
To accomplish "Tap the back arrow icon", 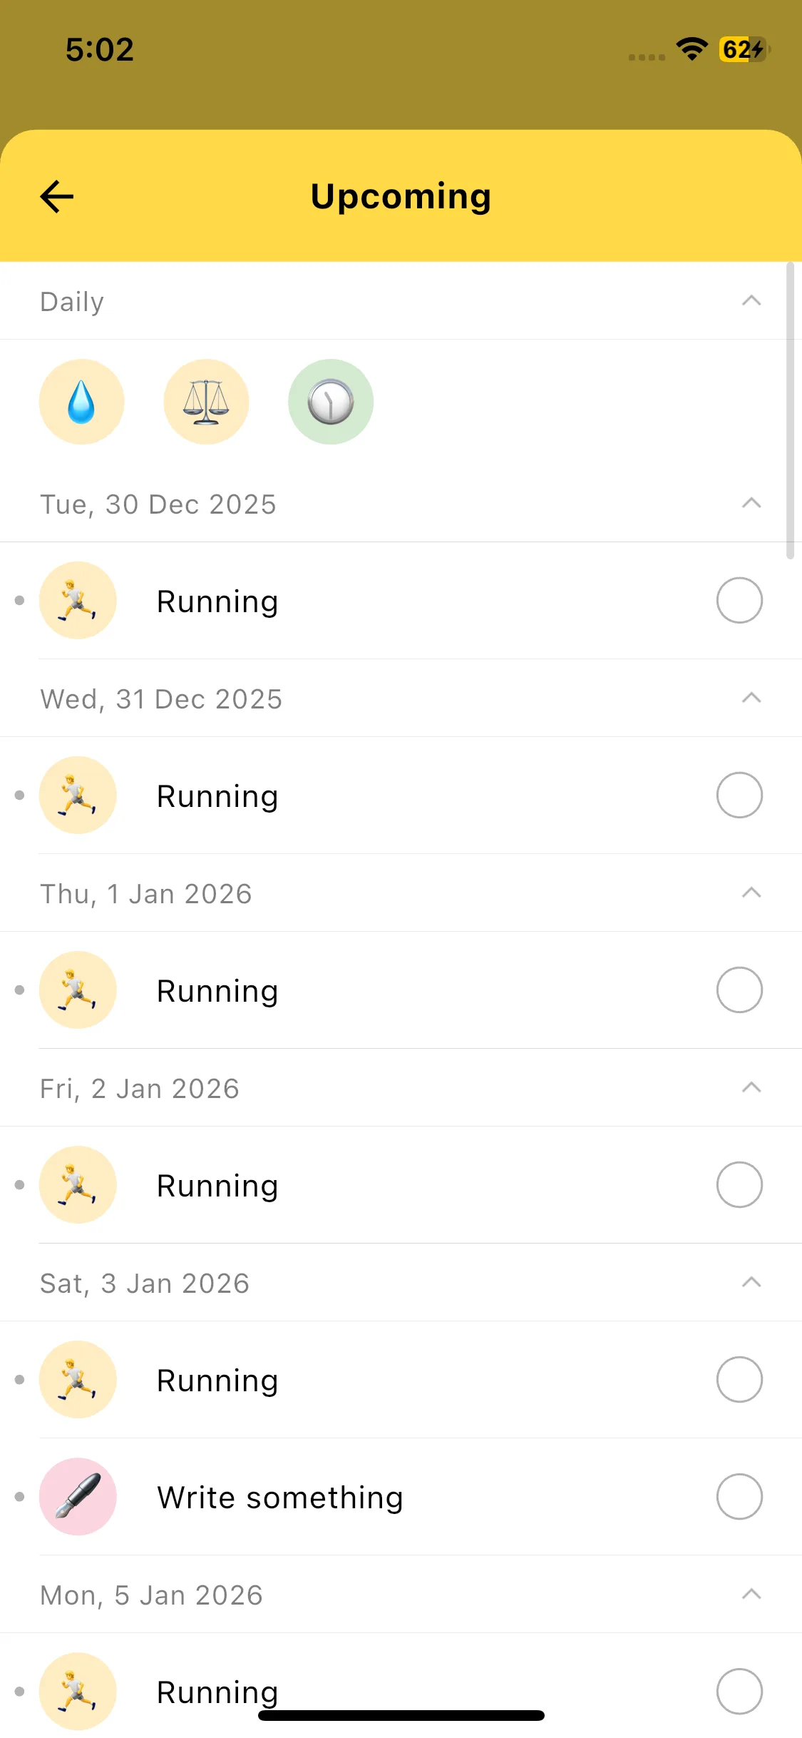I will click(57, 197).
